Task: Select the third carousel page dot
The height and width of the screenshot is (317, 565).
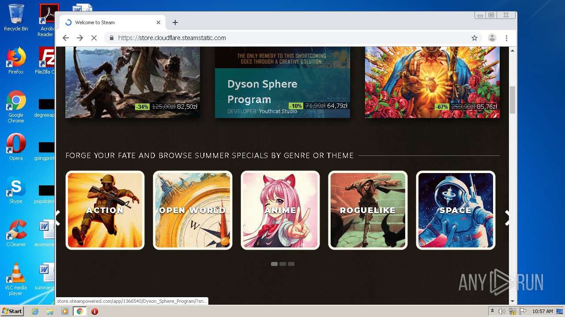Action: pyautogui.click(x=291, y=264)
